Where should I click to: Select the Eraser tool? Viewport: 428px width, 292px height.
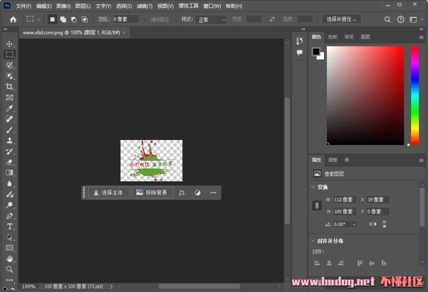9,162
